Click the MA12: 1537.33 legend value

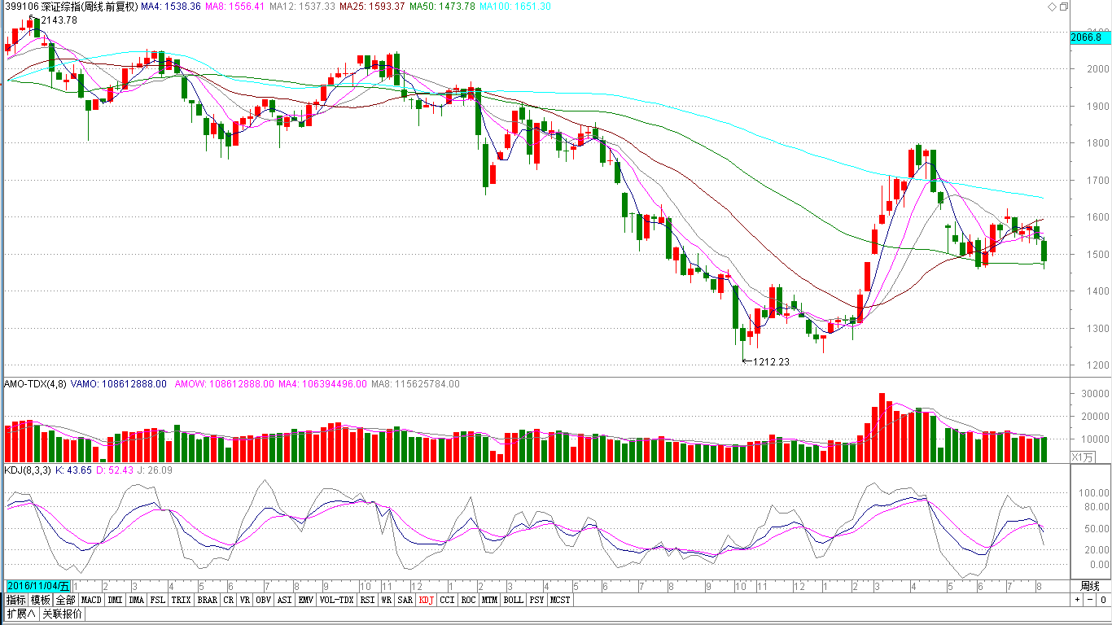(302, 7)
